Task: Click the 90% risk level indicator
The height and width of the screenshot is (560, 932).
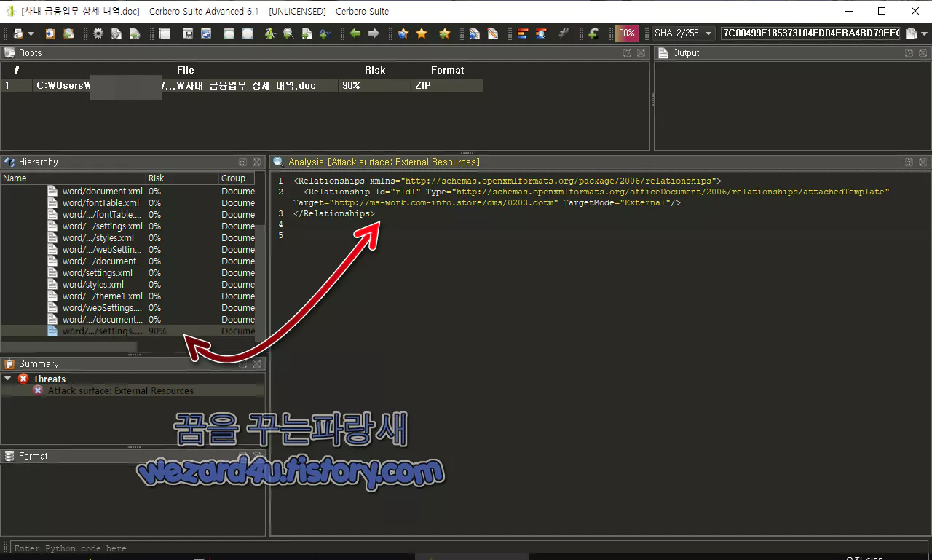Action: point(626,33)
